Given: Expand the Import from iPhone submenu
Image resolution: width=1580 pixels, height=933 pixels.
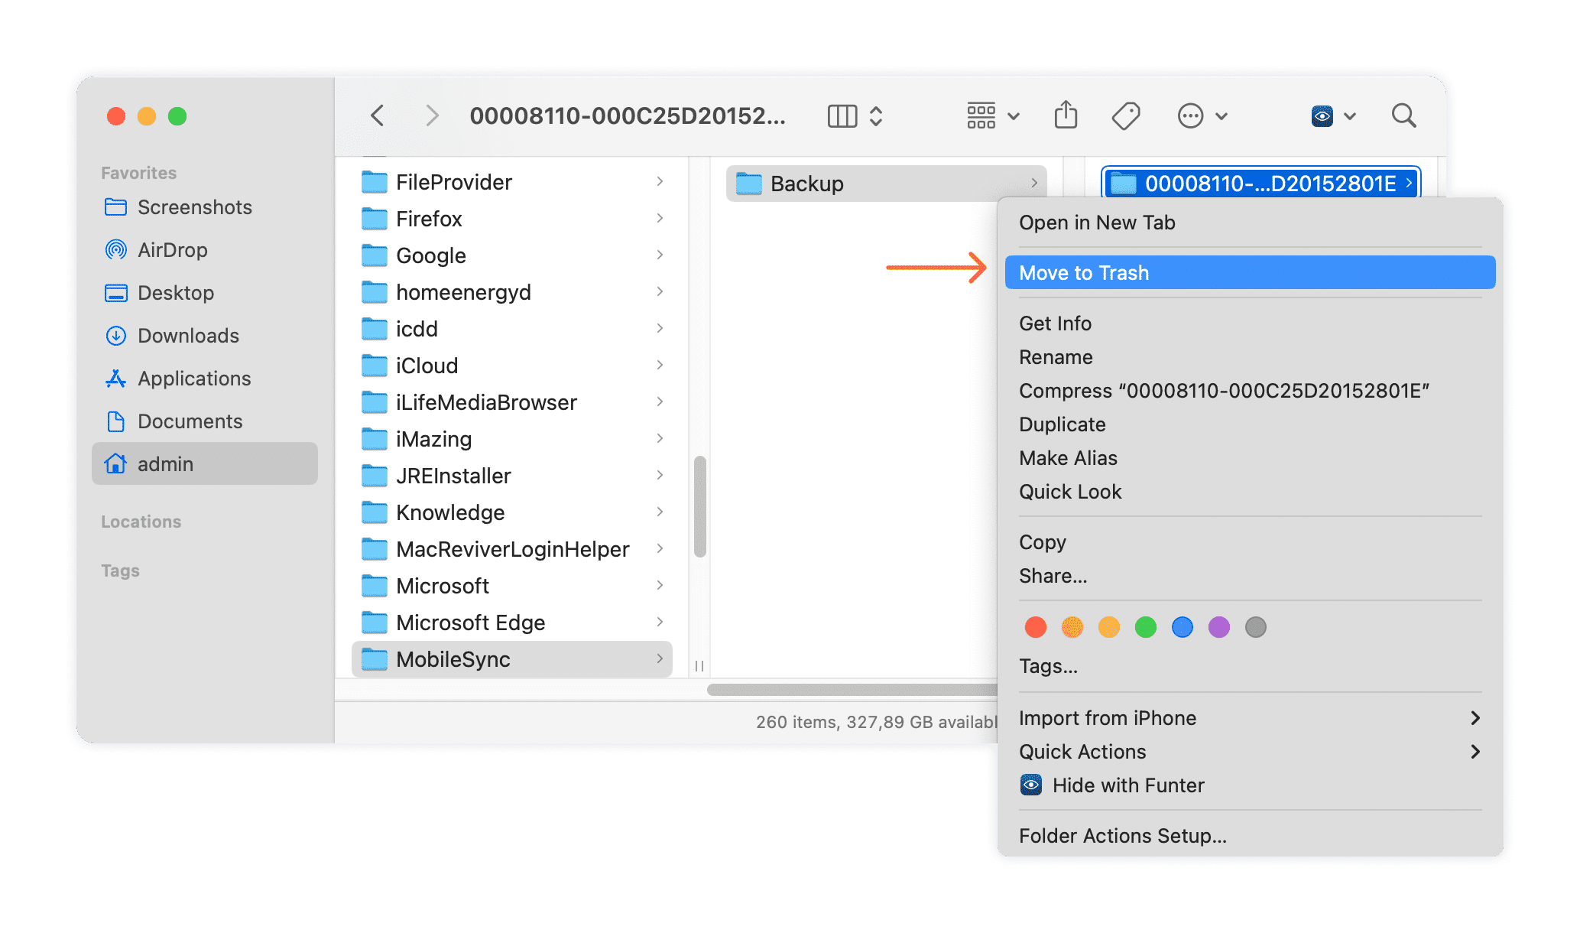Looking at the screenshot, I should [x=1108, y=717].
